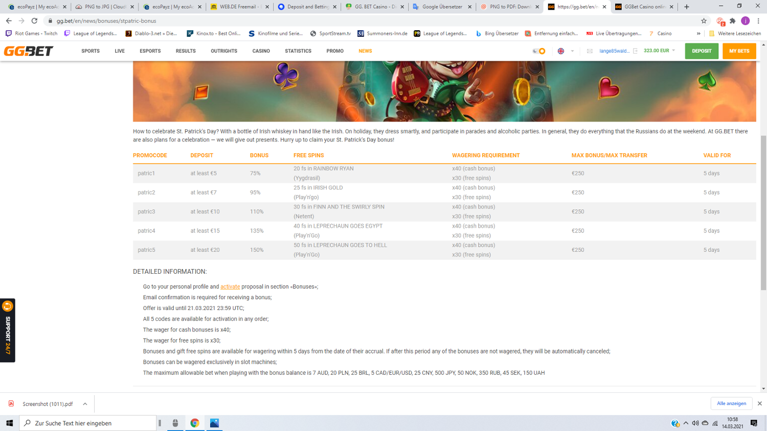The image size is (767, 431).
Task: Switch to the GGBet Casino online tab
Action: pyautogui.click(x=644, y=7)
